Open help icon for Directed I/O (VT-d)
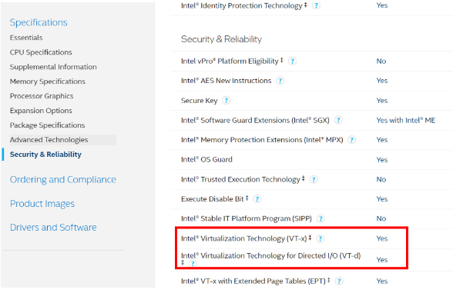 193,263
